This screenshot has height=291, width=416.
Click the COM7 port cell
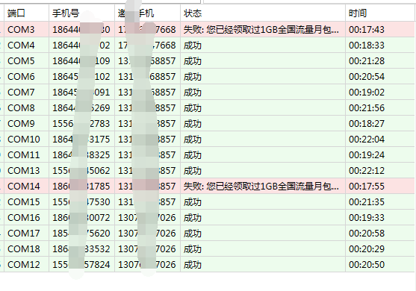(x=27, y=92)
